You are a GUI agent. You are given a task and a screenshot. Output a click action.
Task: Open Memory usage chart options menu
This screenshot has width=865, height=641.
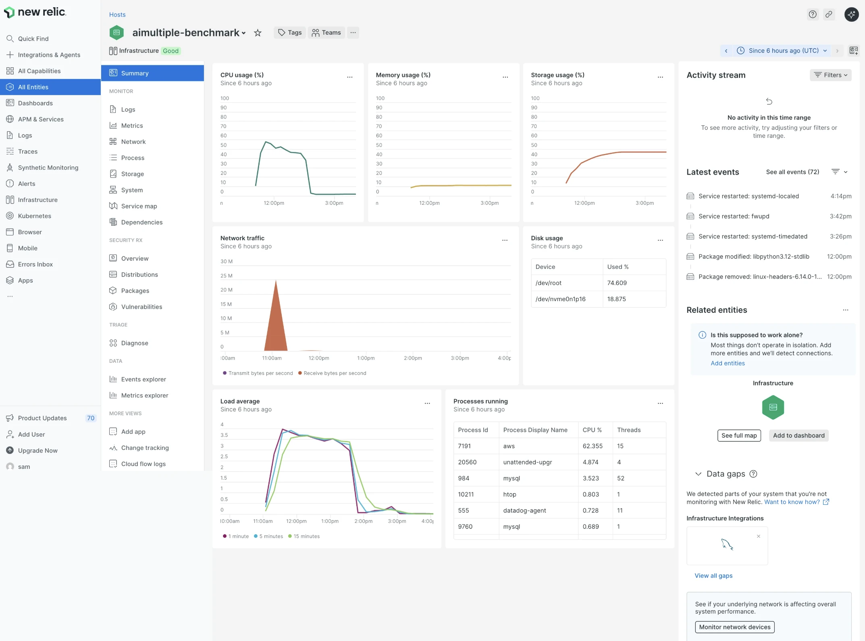(505, 77)
